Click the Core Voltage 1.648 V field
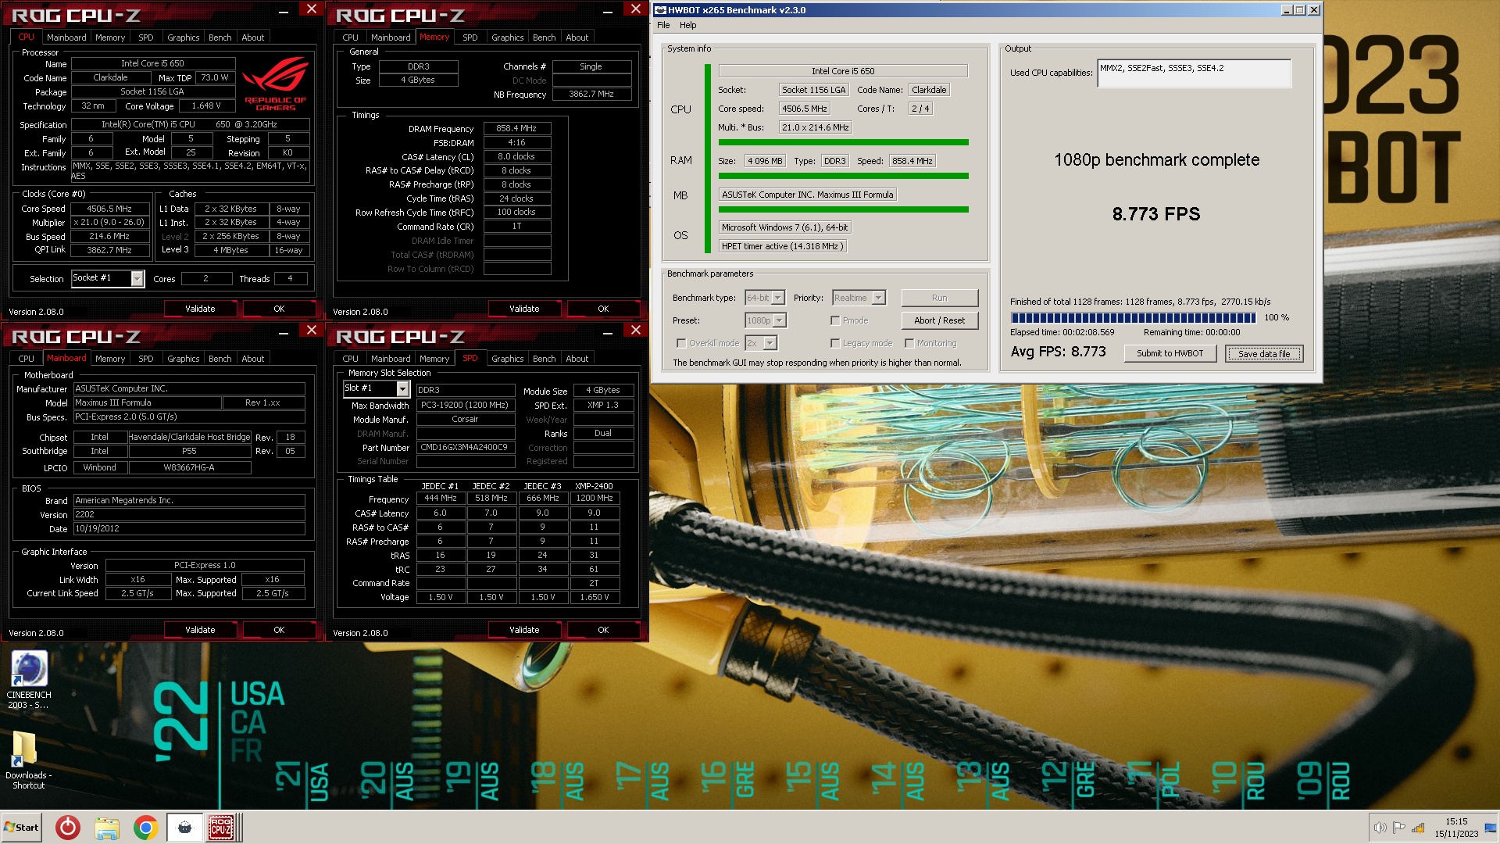 click(206, 105)
